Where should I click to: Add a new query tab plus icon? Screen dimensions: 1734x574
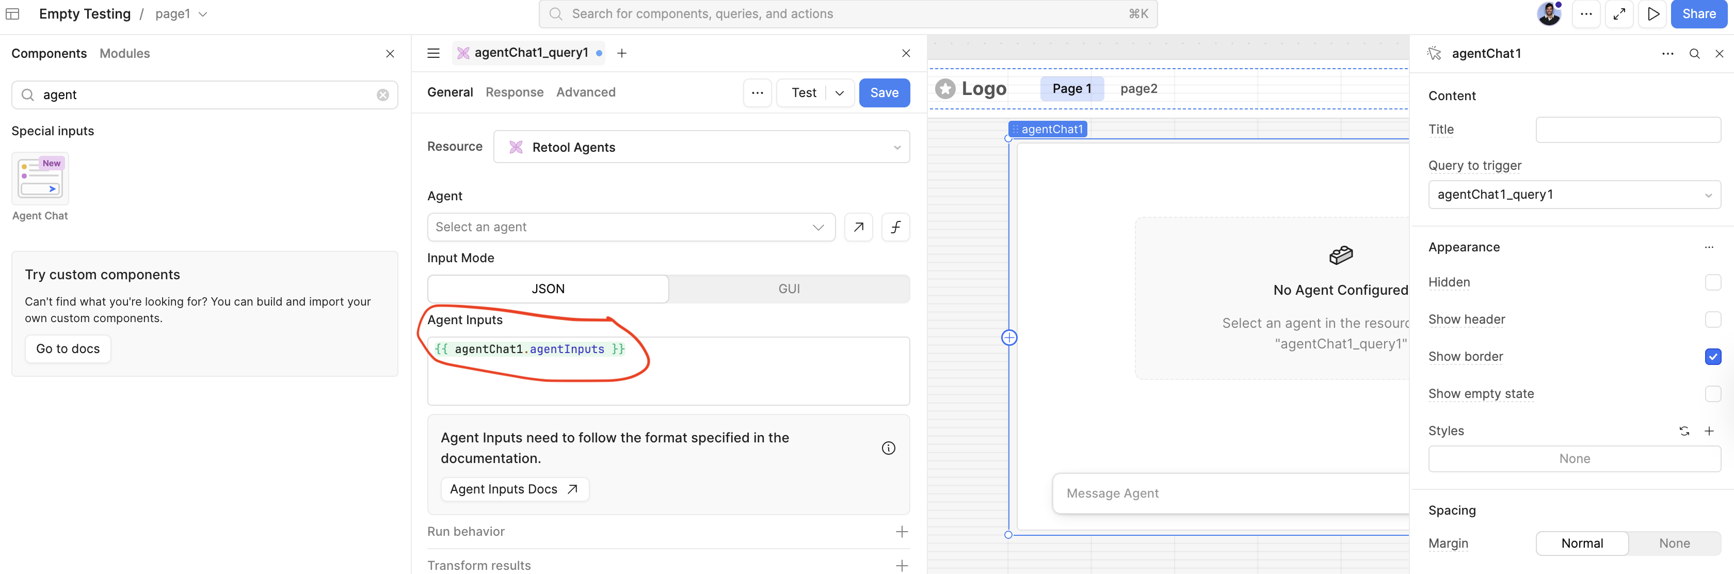click(x=622, y=53)
